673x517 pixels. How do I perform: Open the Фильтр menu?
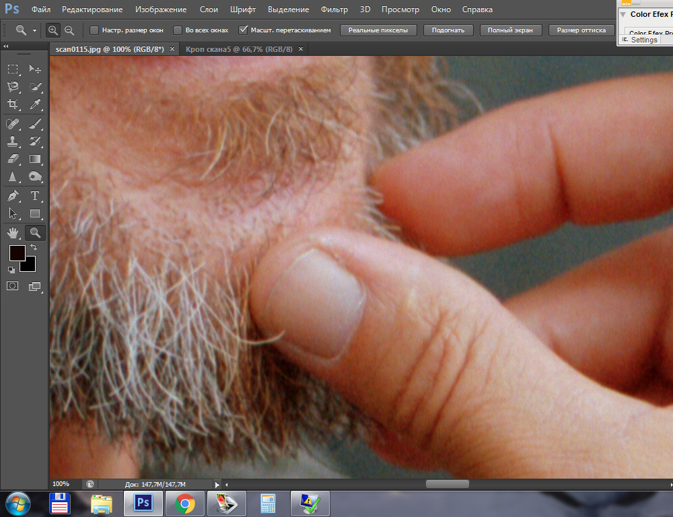pyautogui.click(x=334, y=9)
